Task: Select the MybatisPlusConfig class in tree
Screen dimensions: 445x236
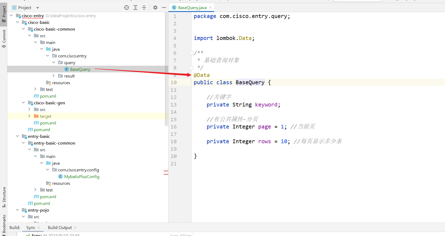Action: click(82, 176)
